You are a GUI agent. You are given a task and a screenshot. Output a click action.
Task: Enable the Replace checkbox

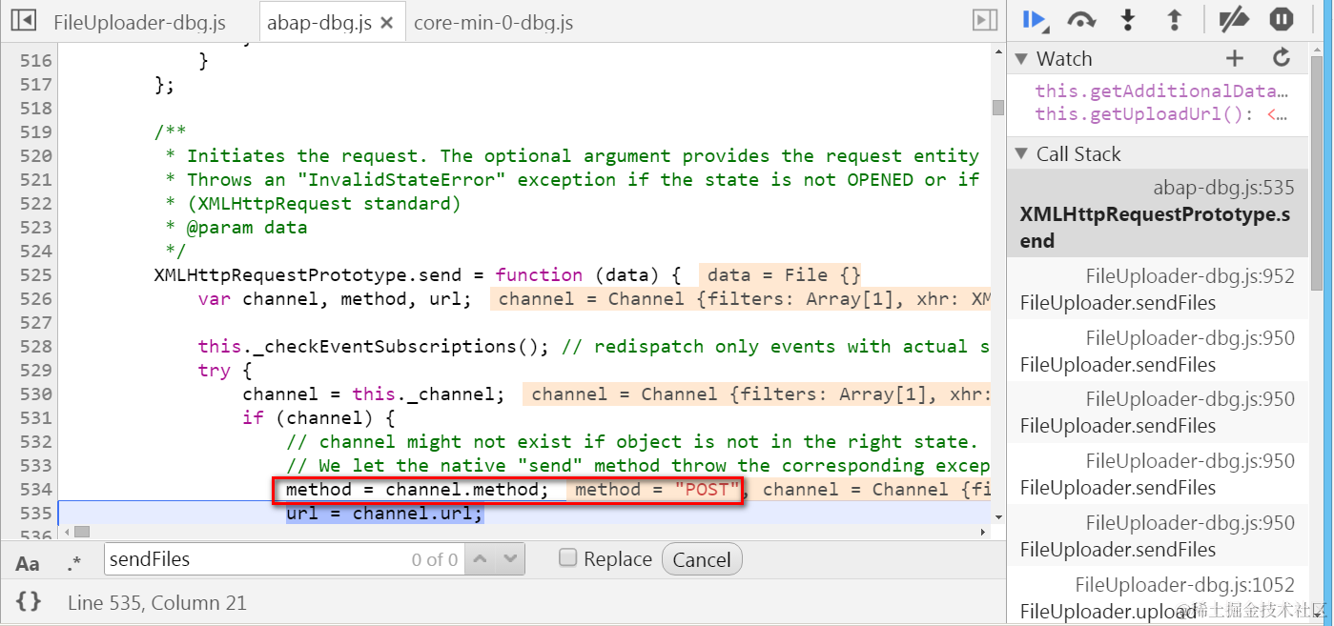568,558
